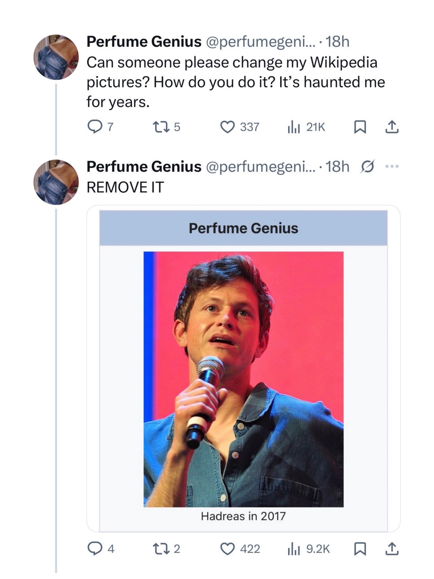The width and height of the screenshot is (434, 579).
Task: View analytics showing 9.2K views
Action: click(x=294, y=549)
